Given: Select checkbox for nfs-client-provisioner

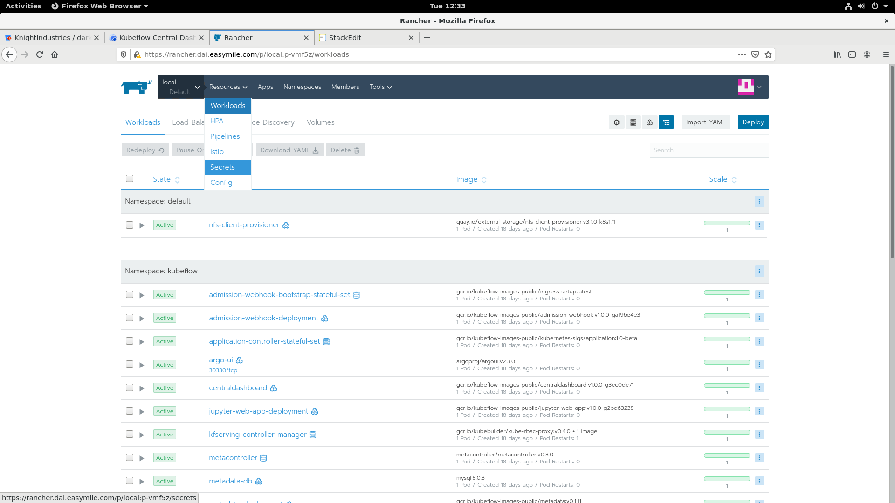Looking at the screenshot, I should click(x=130, y=225).
